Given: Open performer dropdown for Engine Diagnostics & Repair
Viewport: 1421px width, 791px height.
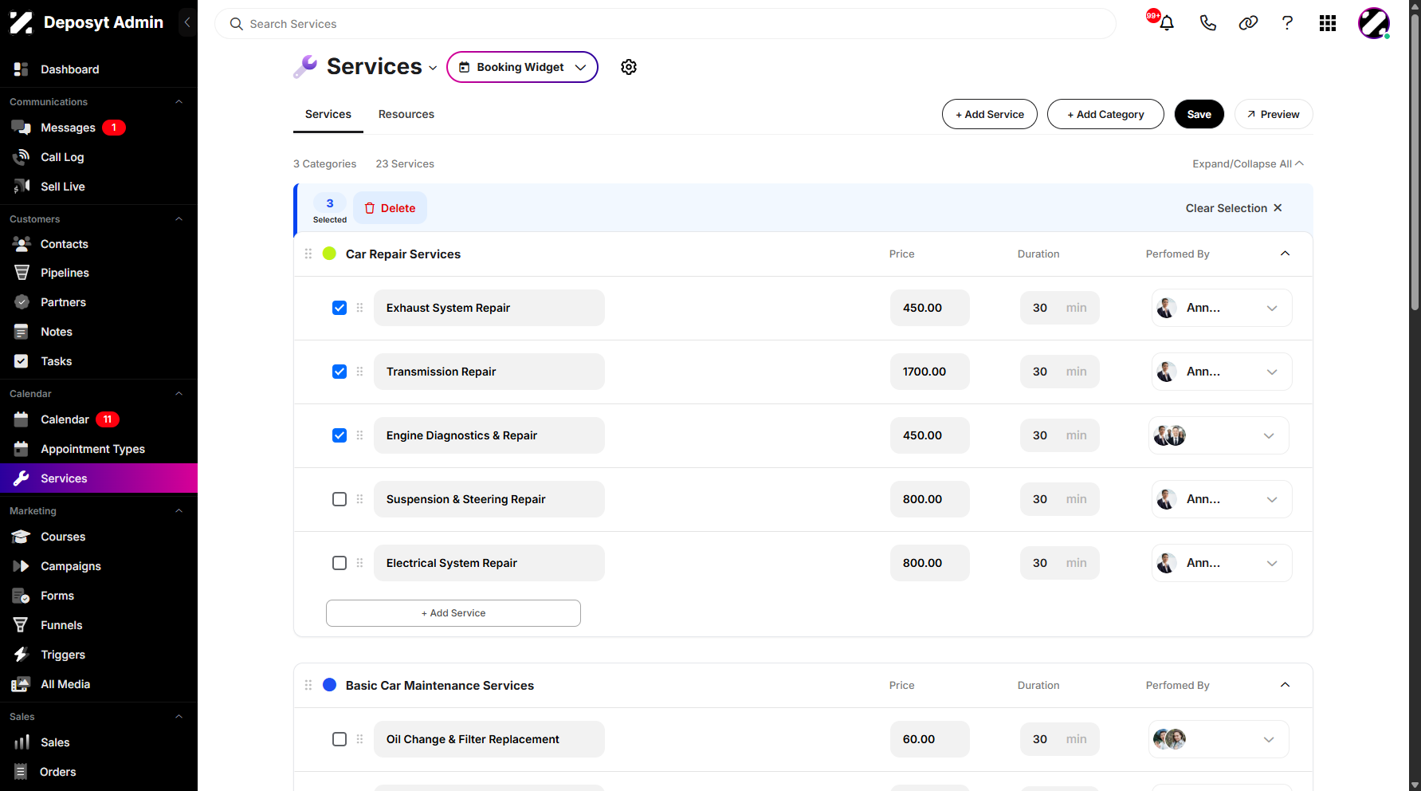Looking at the screenshot, I should 1219,435.
